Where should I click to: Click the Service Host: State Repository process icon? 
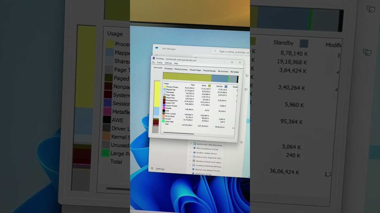point(194,144)
